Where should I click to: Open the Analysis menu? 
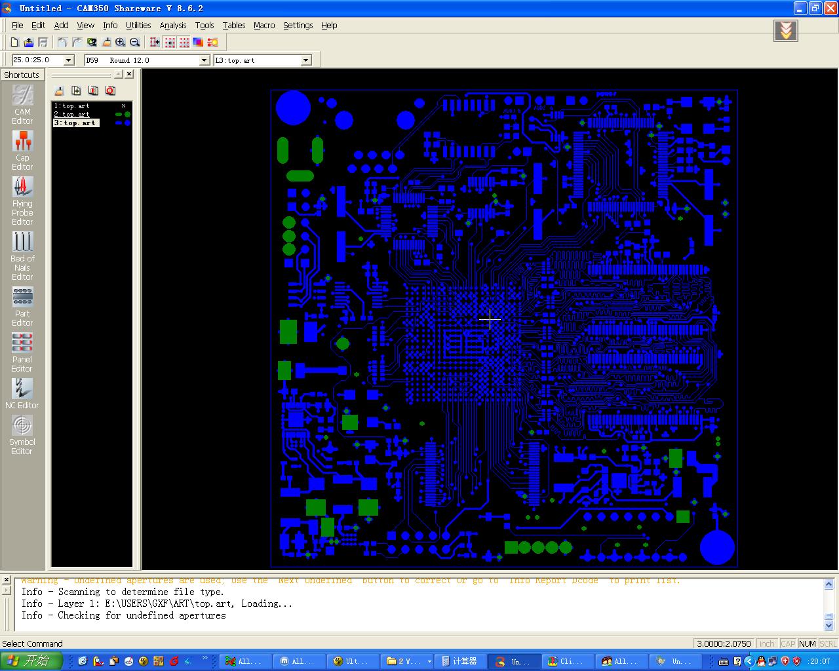click(173, 25)
